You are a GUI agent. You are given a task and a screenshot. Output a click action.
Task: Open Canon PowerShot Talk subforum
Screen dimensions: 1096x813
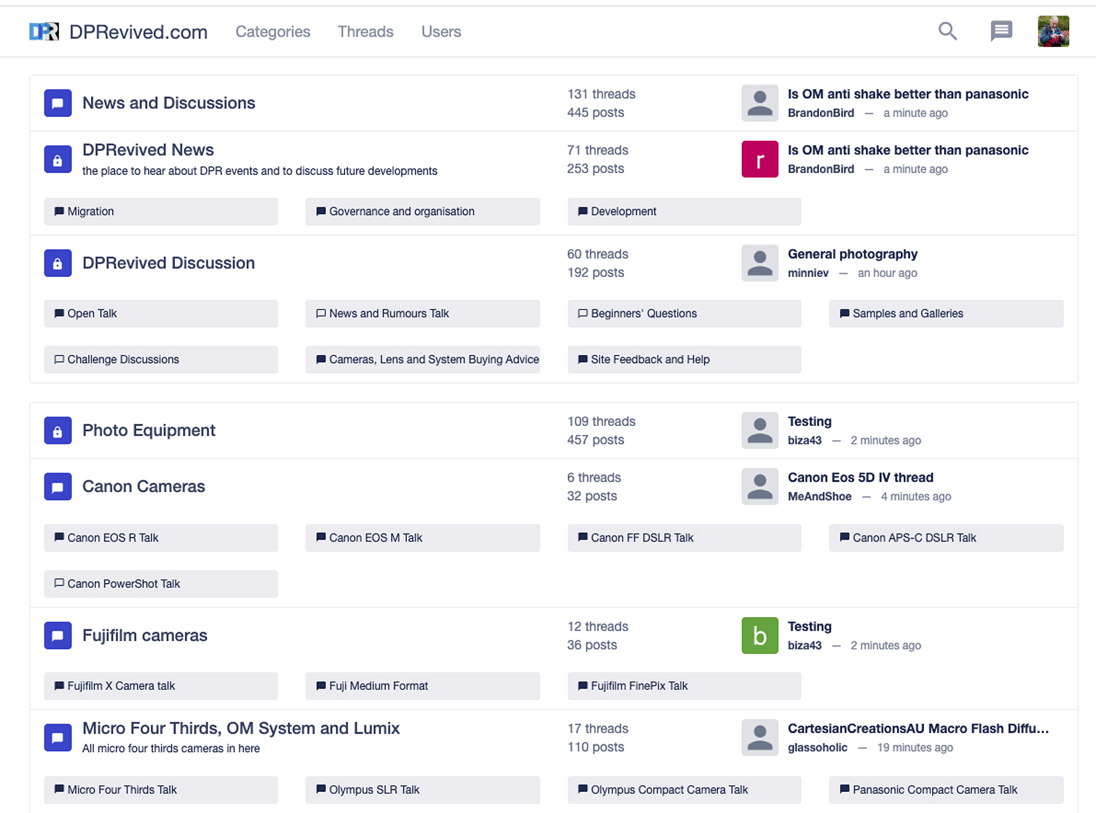coord(161,584)
